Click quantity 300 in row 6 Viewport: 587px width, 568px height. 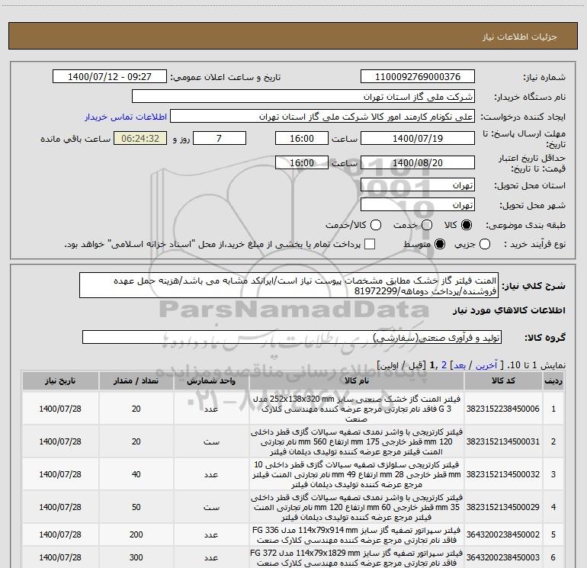tap(136, 557)
